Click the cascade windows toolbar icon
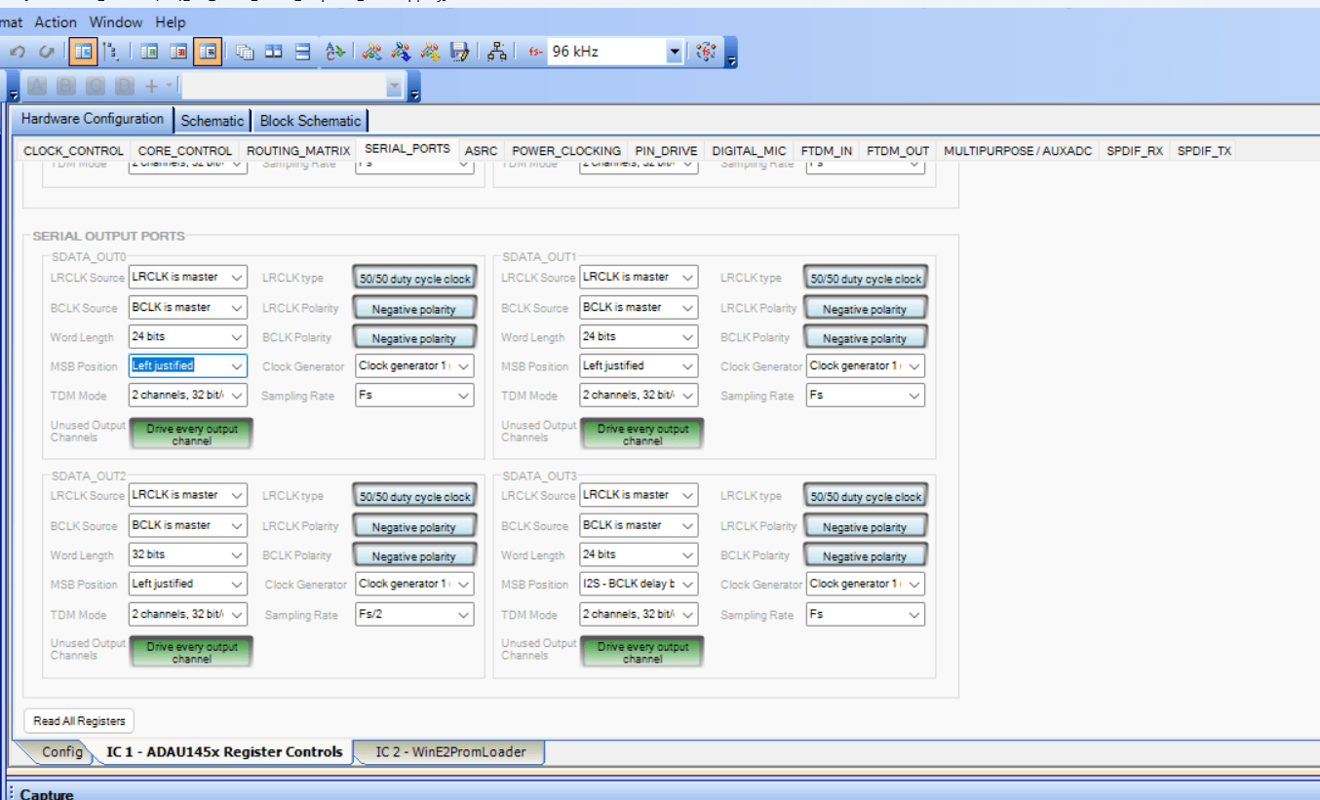This screenshot has width=1320, height=800. click(246, 52)
